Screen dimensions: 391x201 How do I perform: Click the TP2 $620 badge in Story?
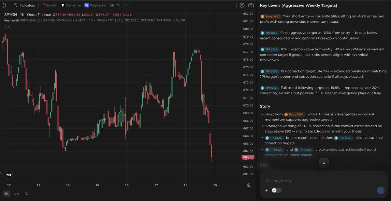pyautogui.click(x=343, y=138)
